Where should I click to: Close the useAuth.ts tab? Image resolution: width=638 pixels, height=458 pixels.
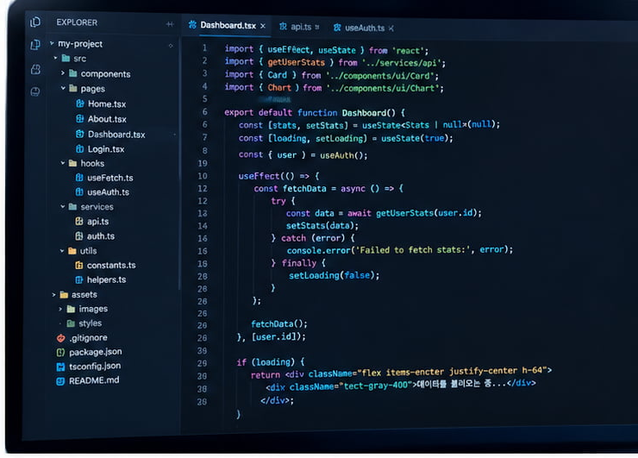tap(391, 28)
